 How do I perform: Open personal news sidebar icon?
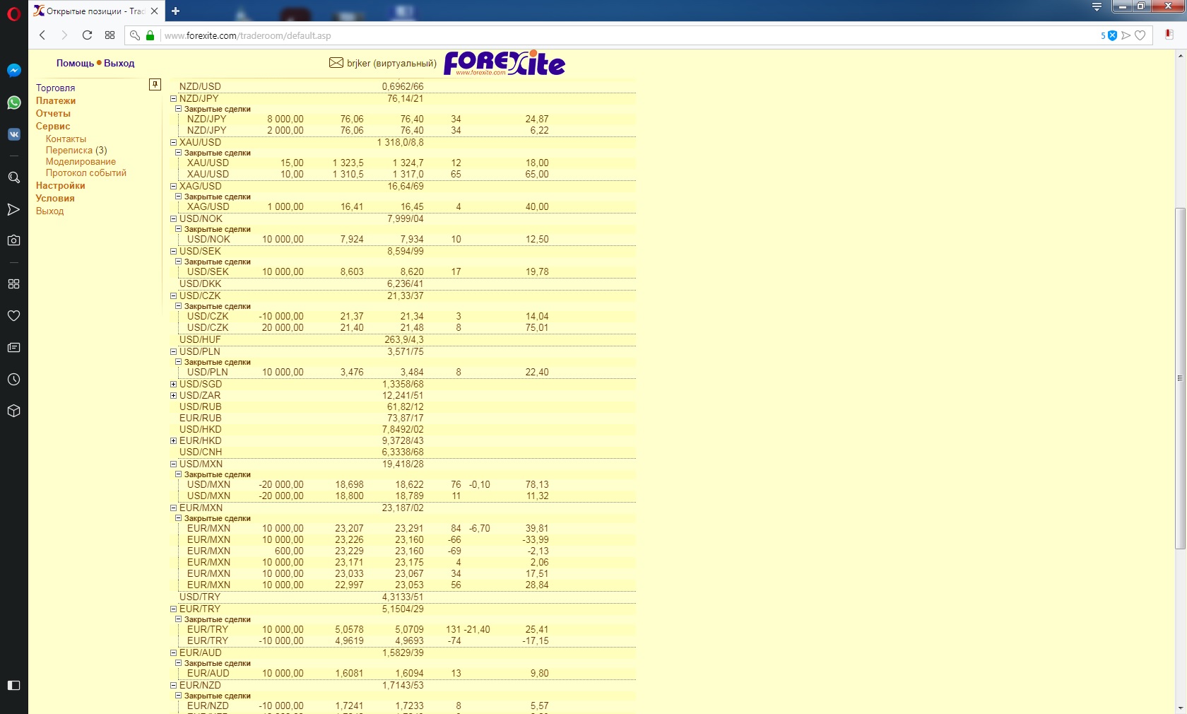tap(13, 347)
